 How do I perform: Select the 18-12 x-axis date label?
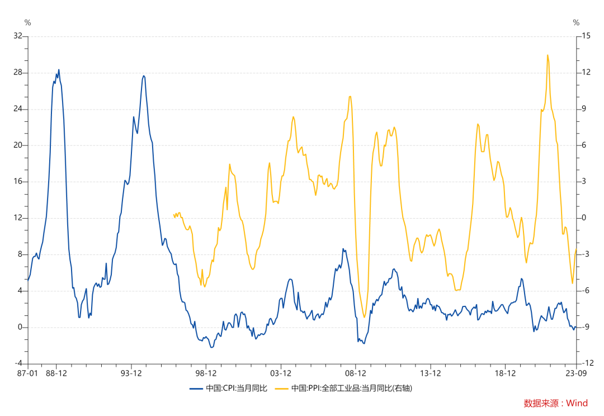[505, 374]
